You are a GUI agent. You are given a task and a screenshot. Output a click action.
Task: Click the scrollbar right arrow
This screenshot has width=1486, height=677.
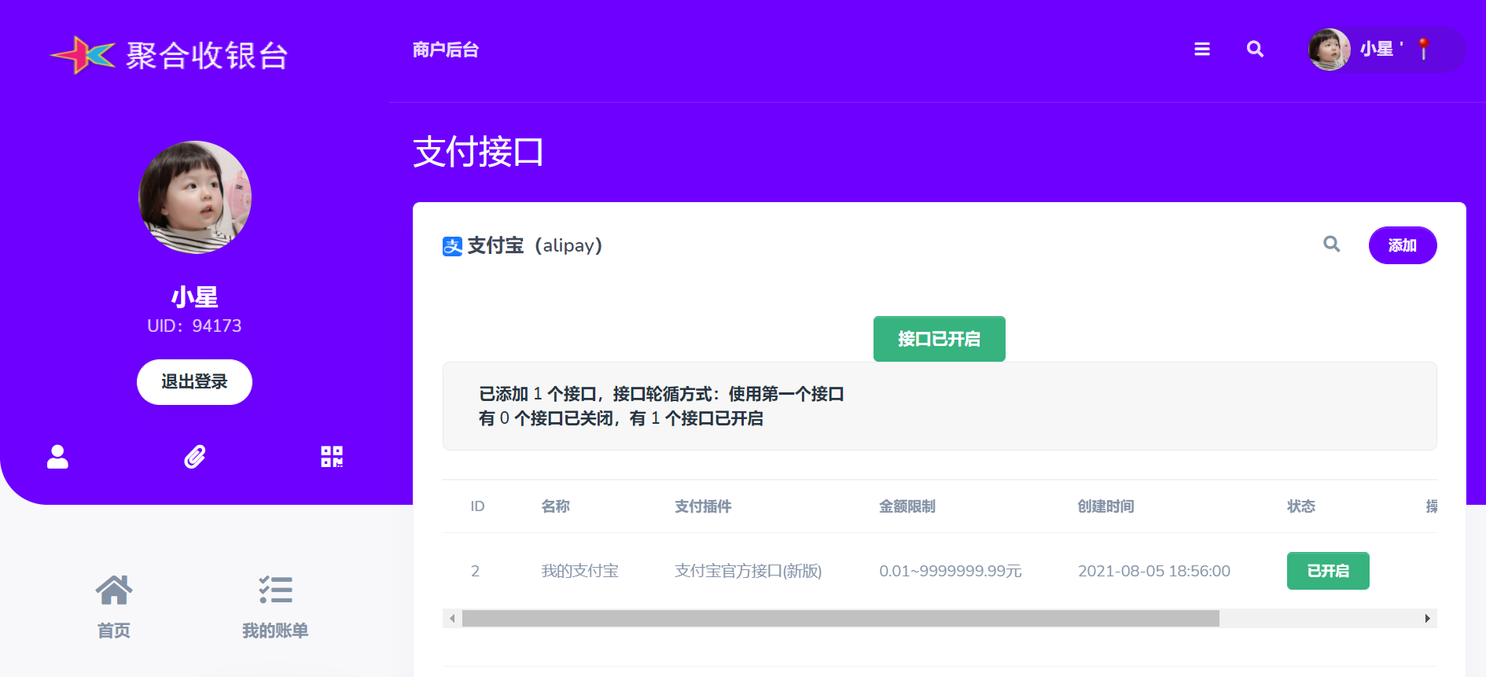1427,619
